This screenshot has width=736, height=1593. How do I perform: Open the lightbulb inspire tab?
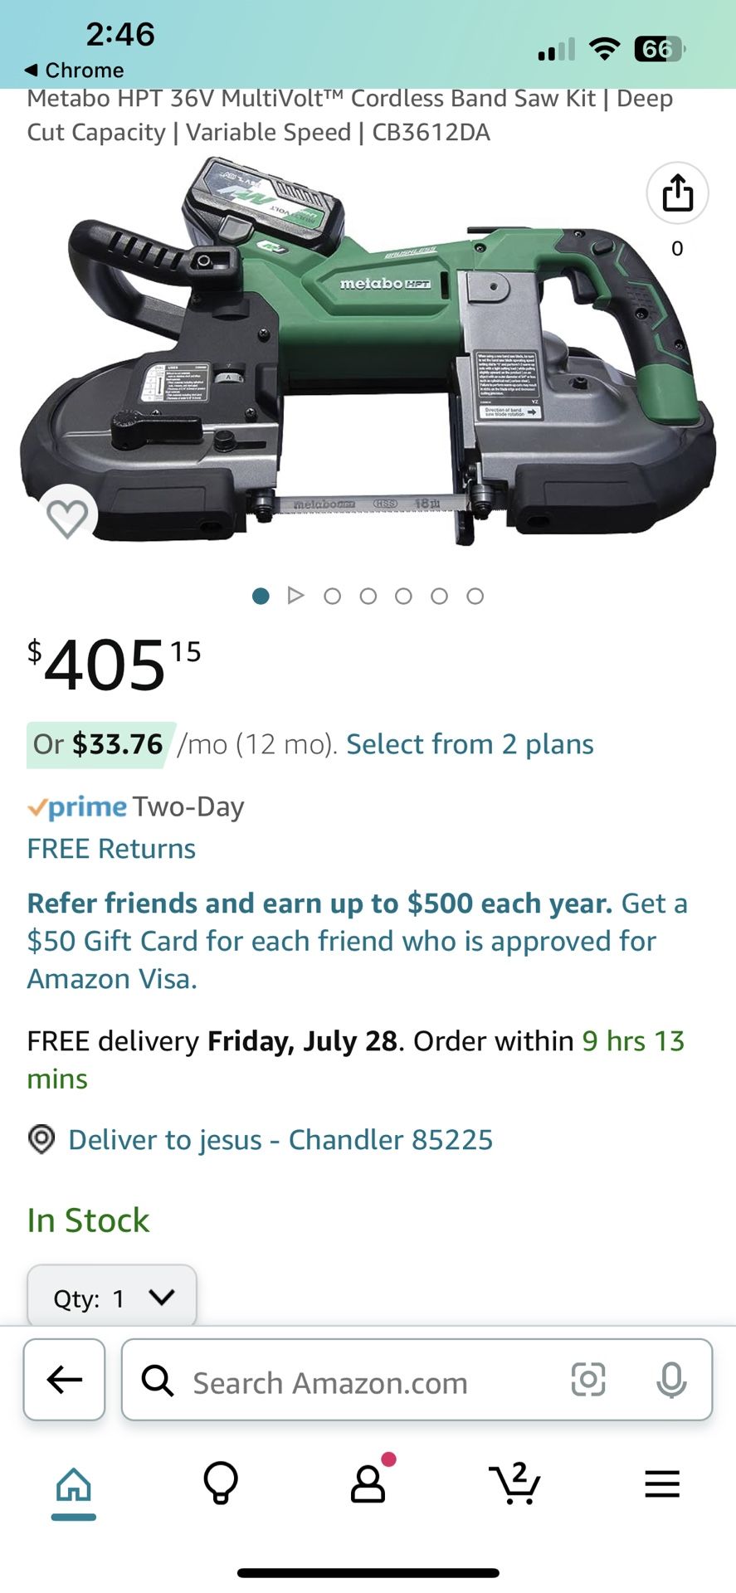pos(221,1484)
